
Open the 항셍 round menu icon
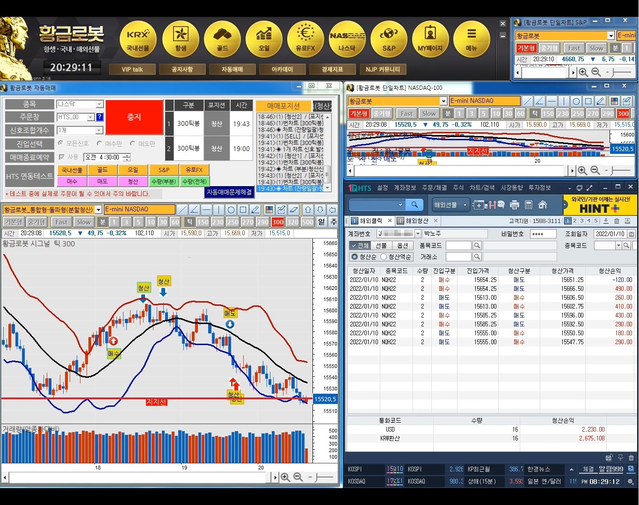coord(181,40)
